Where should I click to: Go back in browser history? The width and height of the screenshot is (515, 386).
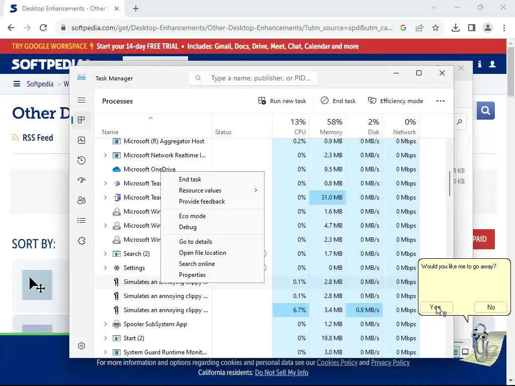(x=11, y=28)
